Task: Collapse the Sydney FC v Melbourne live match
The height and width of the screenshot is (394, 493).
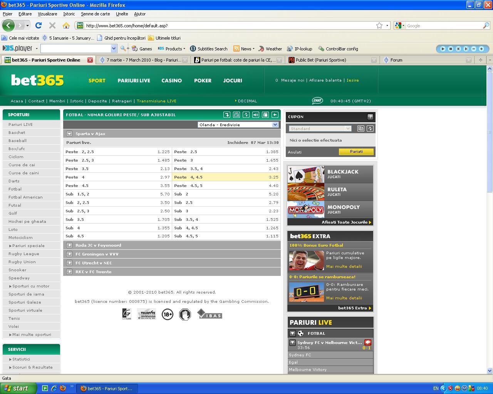Action: coord(292,342)
